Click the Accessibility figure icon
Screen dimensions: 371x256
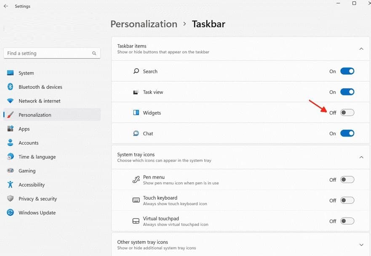(x=11, y=184)
